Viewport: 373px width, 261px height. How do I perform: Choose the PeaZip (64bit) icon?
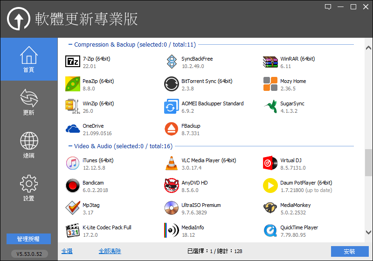click(x=73, y=84)
